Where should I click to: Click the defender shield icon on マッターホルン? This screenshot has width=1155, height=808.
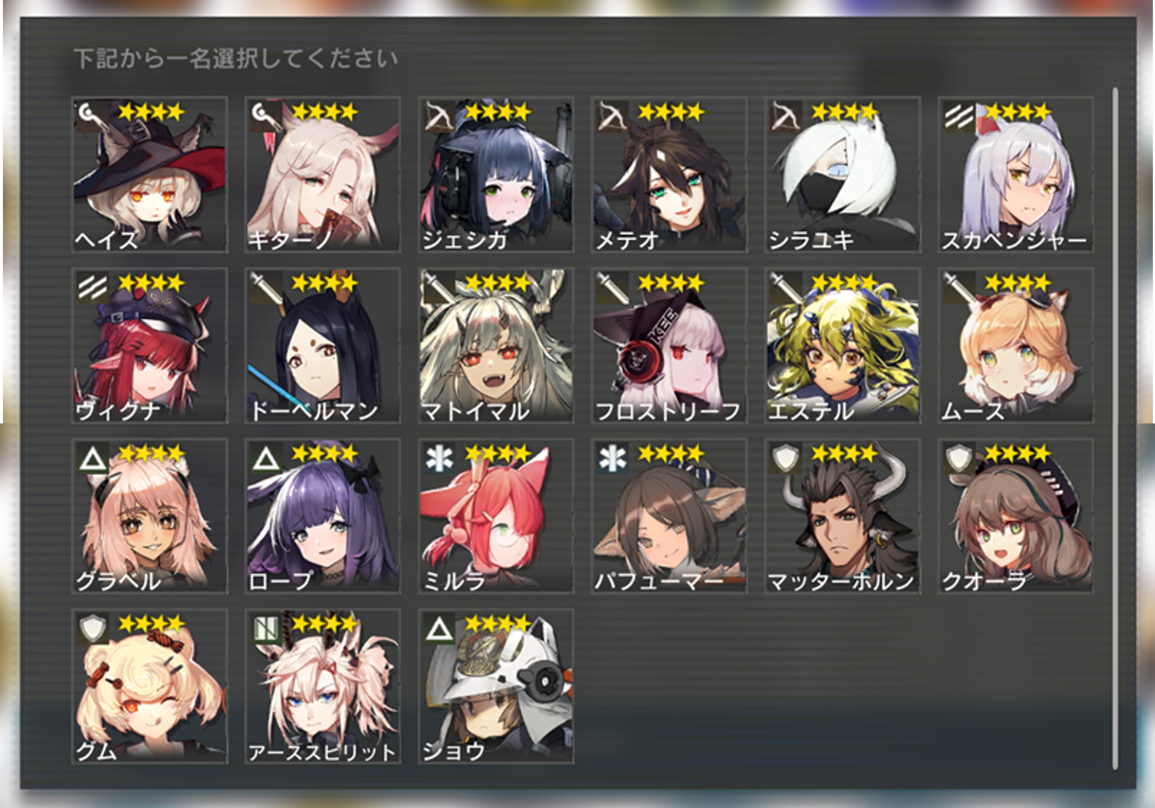tap(786, 459)
